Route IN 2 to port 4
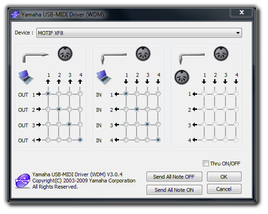268x214 pixels. (x=158, y=109)
